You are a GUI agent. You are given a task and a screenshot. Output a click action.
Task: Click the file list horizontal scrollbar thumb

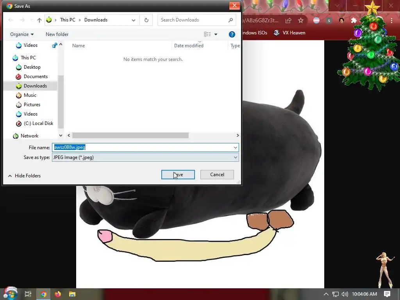130,136
